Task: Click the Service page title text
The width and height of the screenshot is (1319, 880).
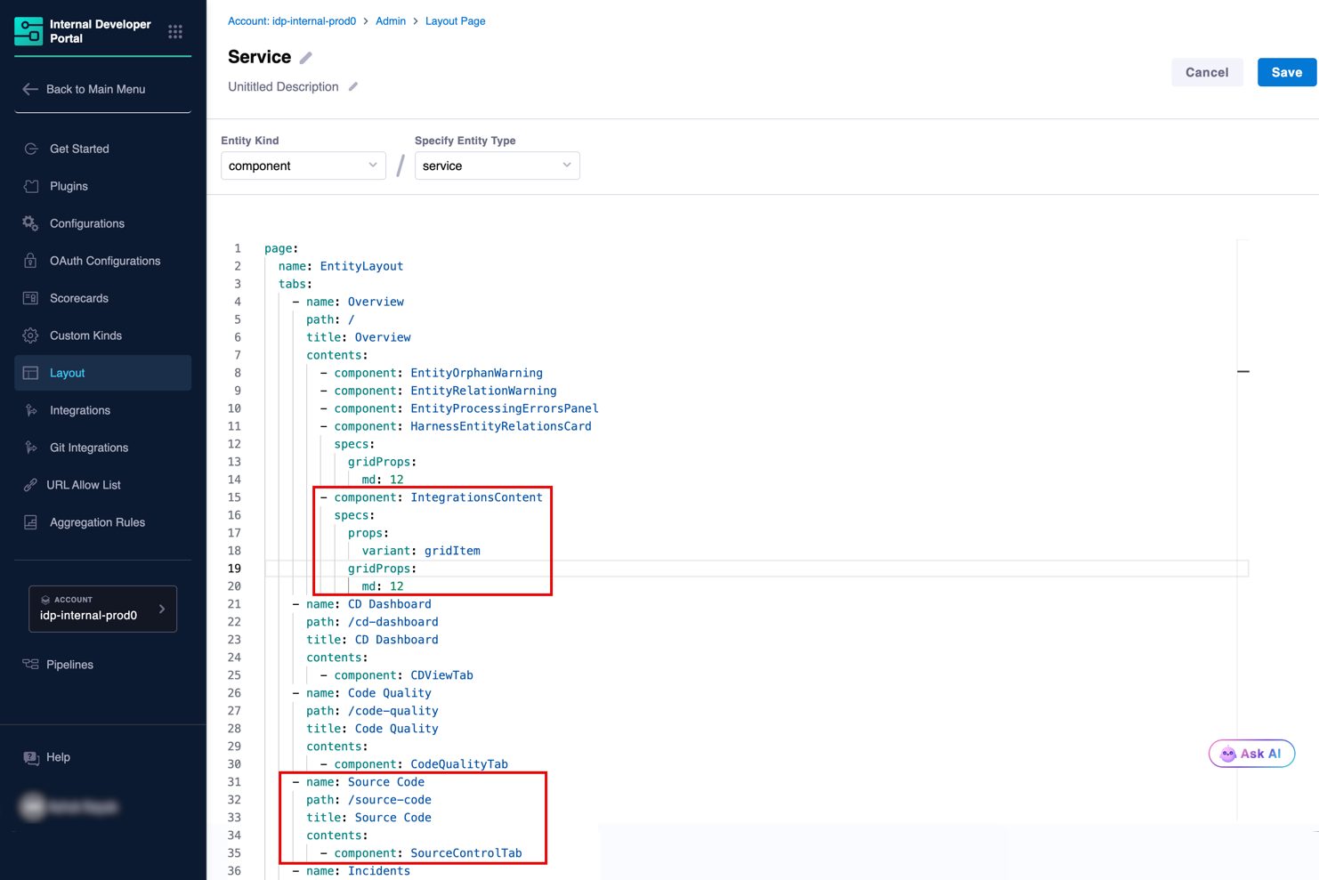Action: tap(260, 57)
